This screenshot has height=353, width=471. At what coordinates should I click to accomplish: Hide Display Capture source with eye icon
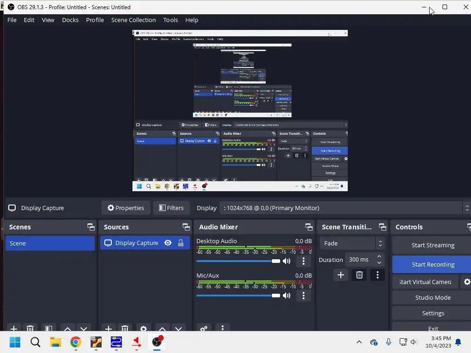(x=168, y=243)
